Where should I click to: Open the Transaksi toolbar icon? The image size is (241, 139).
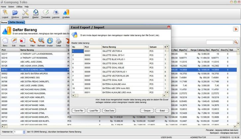[x=45, y=13]
